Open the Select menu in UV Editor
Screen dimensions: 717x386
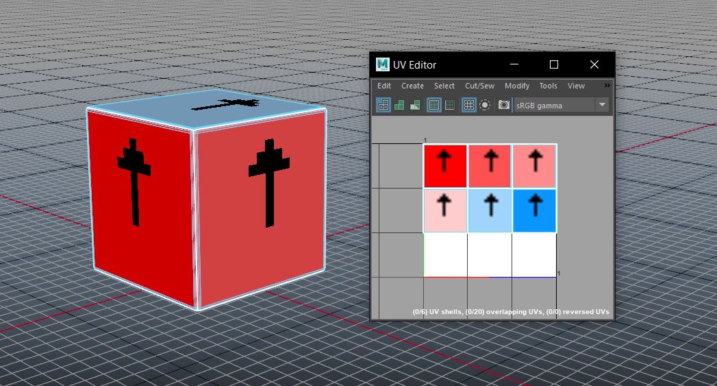444,86
